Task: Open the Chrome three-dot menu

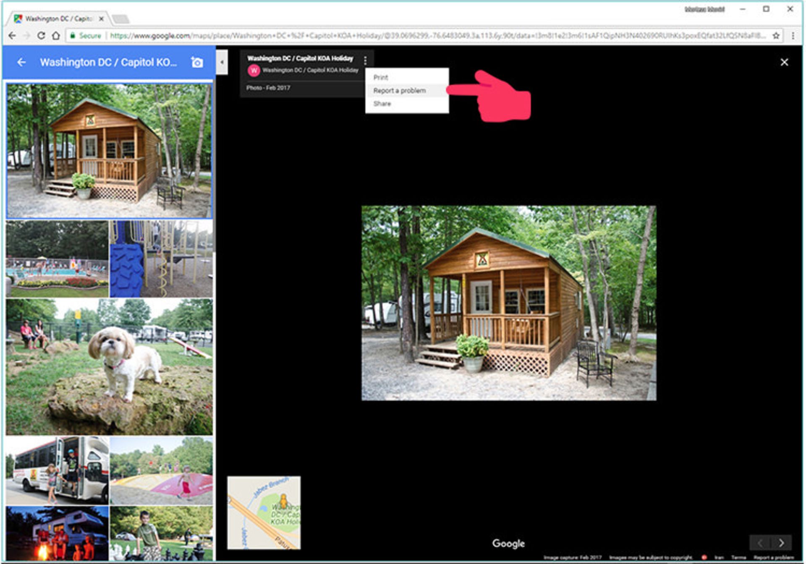Action: point(793,36)
